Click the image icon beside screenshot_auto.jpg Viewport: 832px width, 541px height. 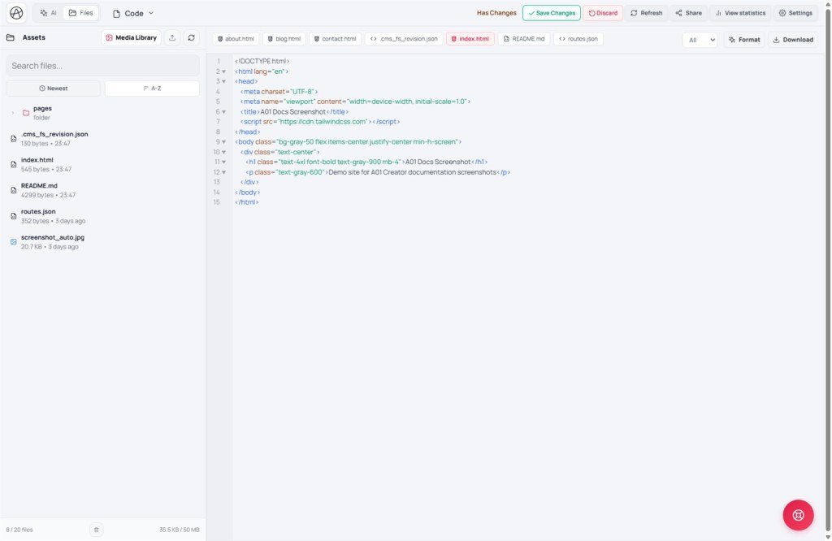[13, 242]
